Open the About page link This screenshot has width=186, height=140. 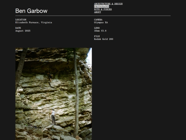[97, 12]
